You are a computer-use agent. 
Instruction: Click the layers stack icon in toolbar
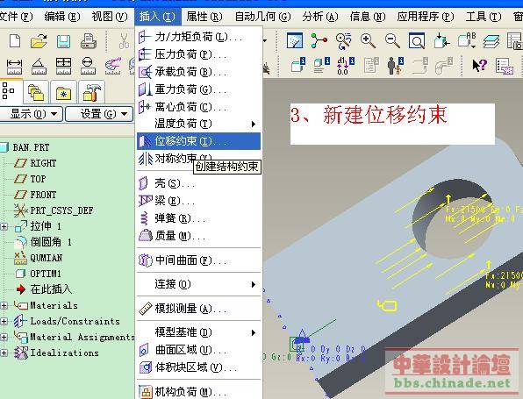491,41
